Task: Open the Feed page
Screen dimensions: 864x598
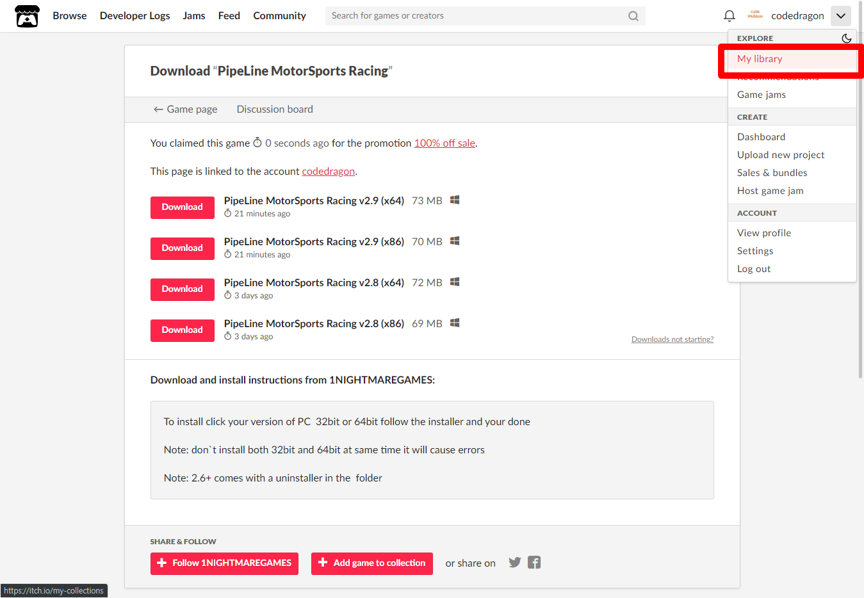Action: pyautogui.click(x=229, y=16)
